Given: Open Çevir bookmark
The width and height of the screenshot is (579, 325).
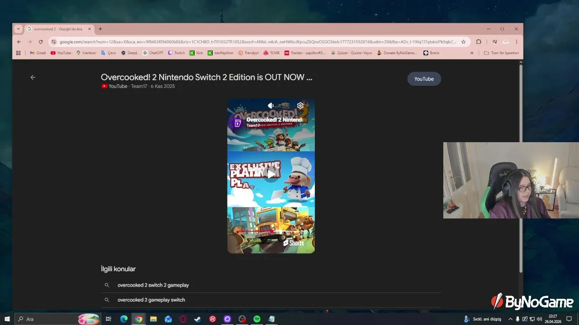Looking at the screenshot, I should (x=109, y=53).
